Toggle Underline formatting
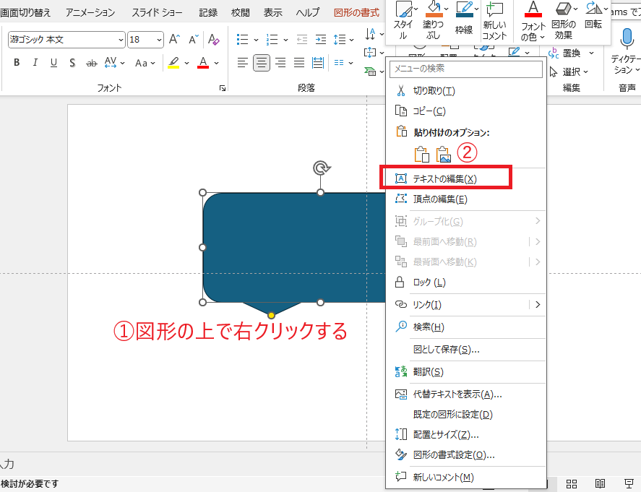Image resolution: width=641 pixels, height=492 pixels. pos(53,63)
